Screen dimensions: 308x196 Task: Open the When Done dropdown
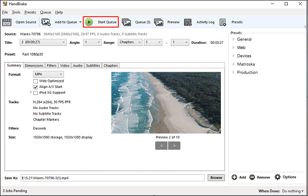(x=293, y=191)
